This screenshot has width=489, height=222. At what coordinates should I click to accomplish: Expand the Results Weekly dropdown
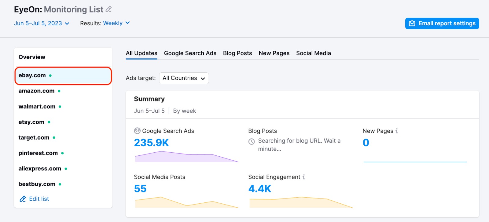tap(116, 23)
